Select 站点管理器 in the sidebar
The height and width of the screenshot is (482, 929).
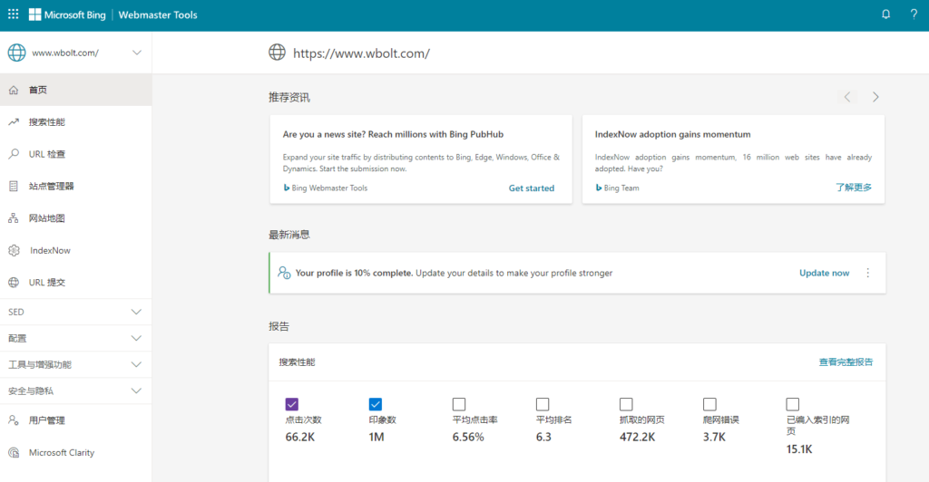click(51, 186)
